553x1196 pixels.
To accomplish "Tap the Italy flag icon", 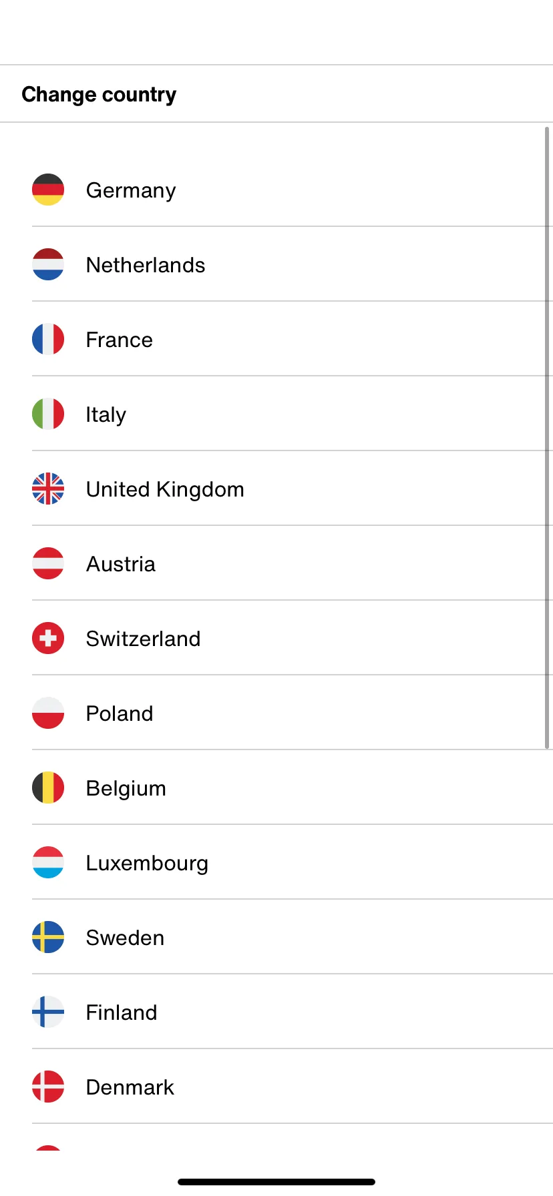I will (48, 414).
